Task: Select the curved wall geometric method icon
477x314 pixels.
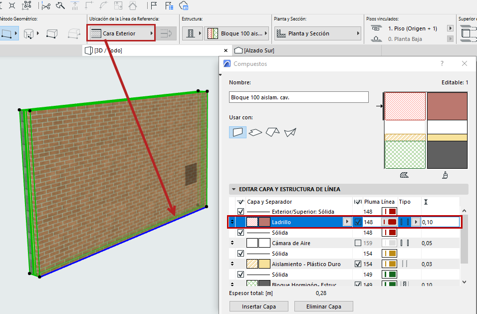Action: (28, 33)
